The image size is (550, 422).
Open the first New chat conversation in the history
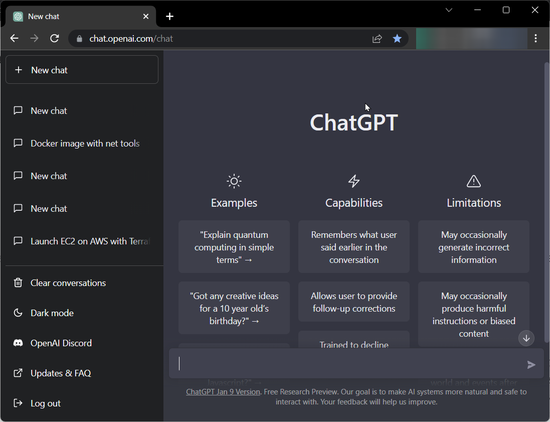[82, 111]
